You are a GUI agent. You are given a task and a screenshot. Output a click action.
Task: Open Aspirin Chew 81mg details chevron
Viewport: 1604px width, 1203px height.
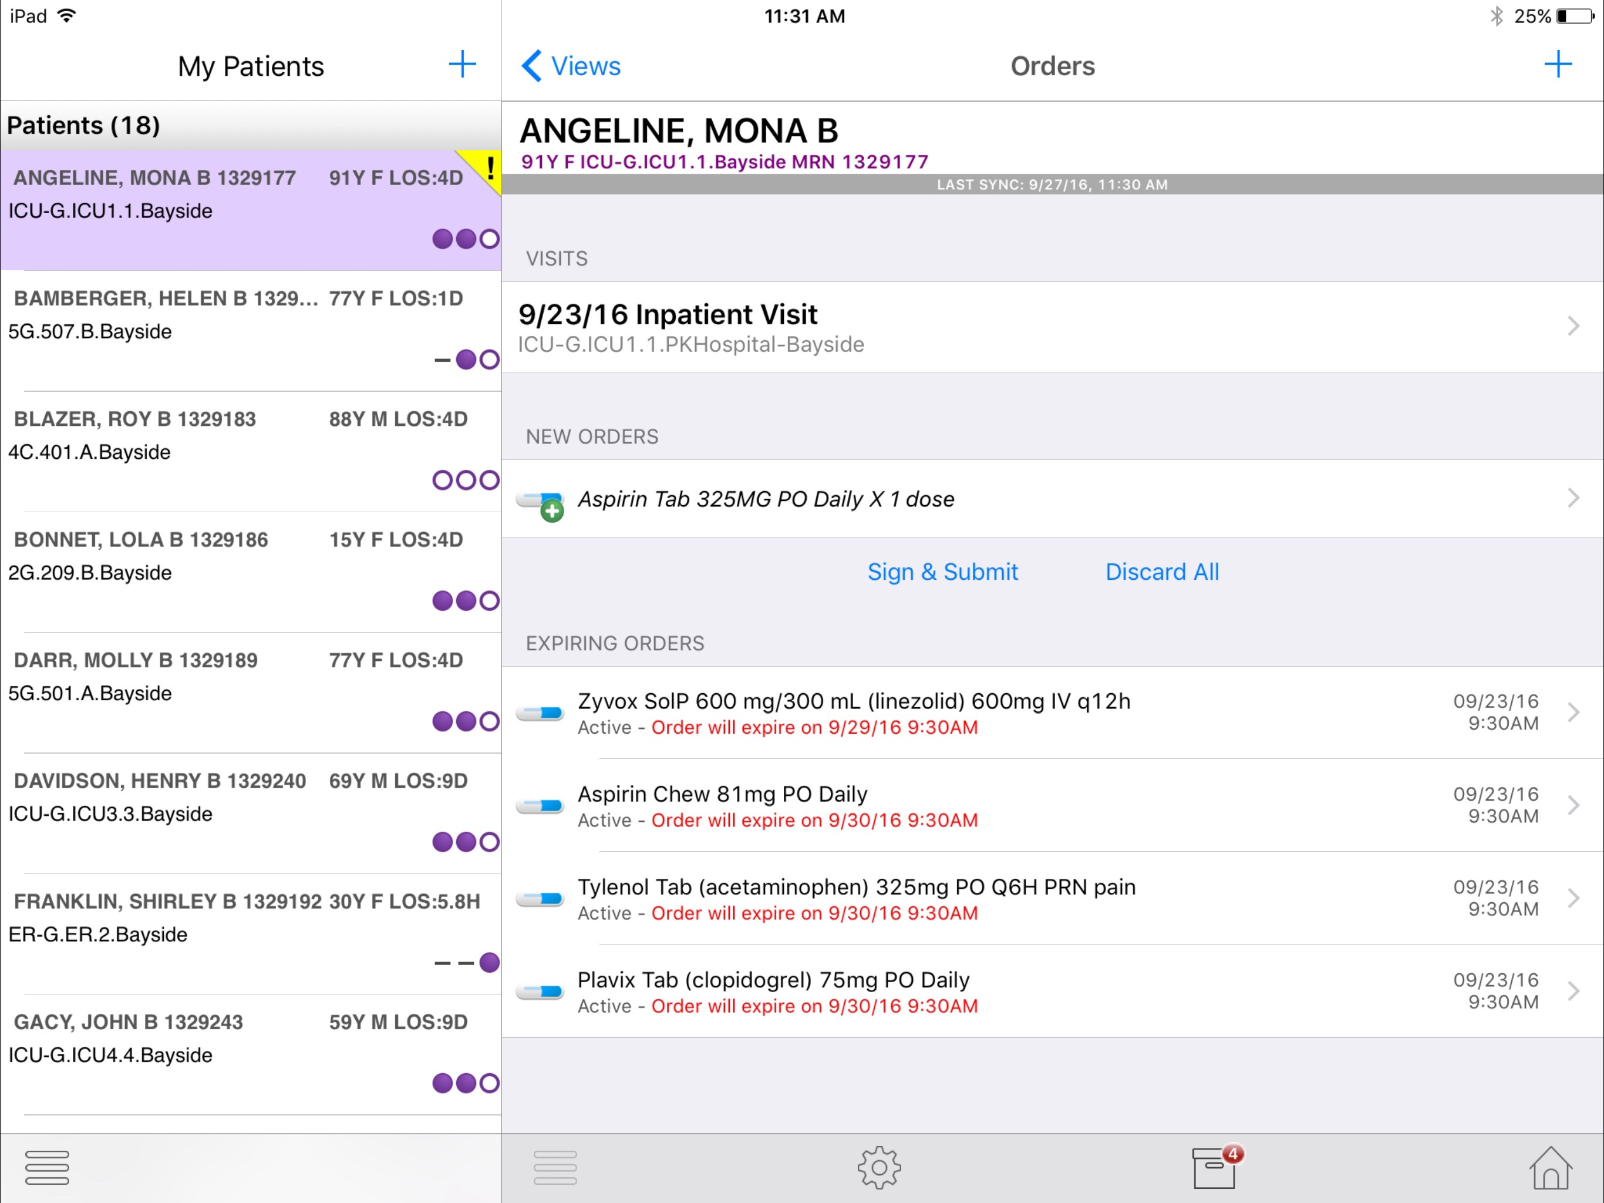click(x=1573, y=805)
